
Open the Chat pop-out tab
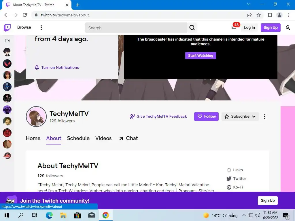pyautogui.click(x=128, y=138)
